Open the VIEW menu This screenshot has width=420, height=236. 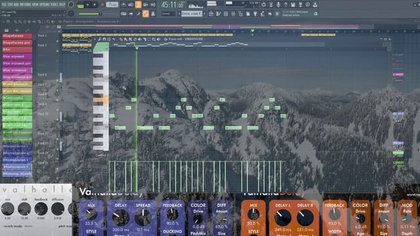click(35, 5)
